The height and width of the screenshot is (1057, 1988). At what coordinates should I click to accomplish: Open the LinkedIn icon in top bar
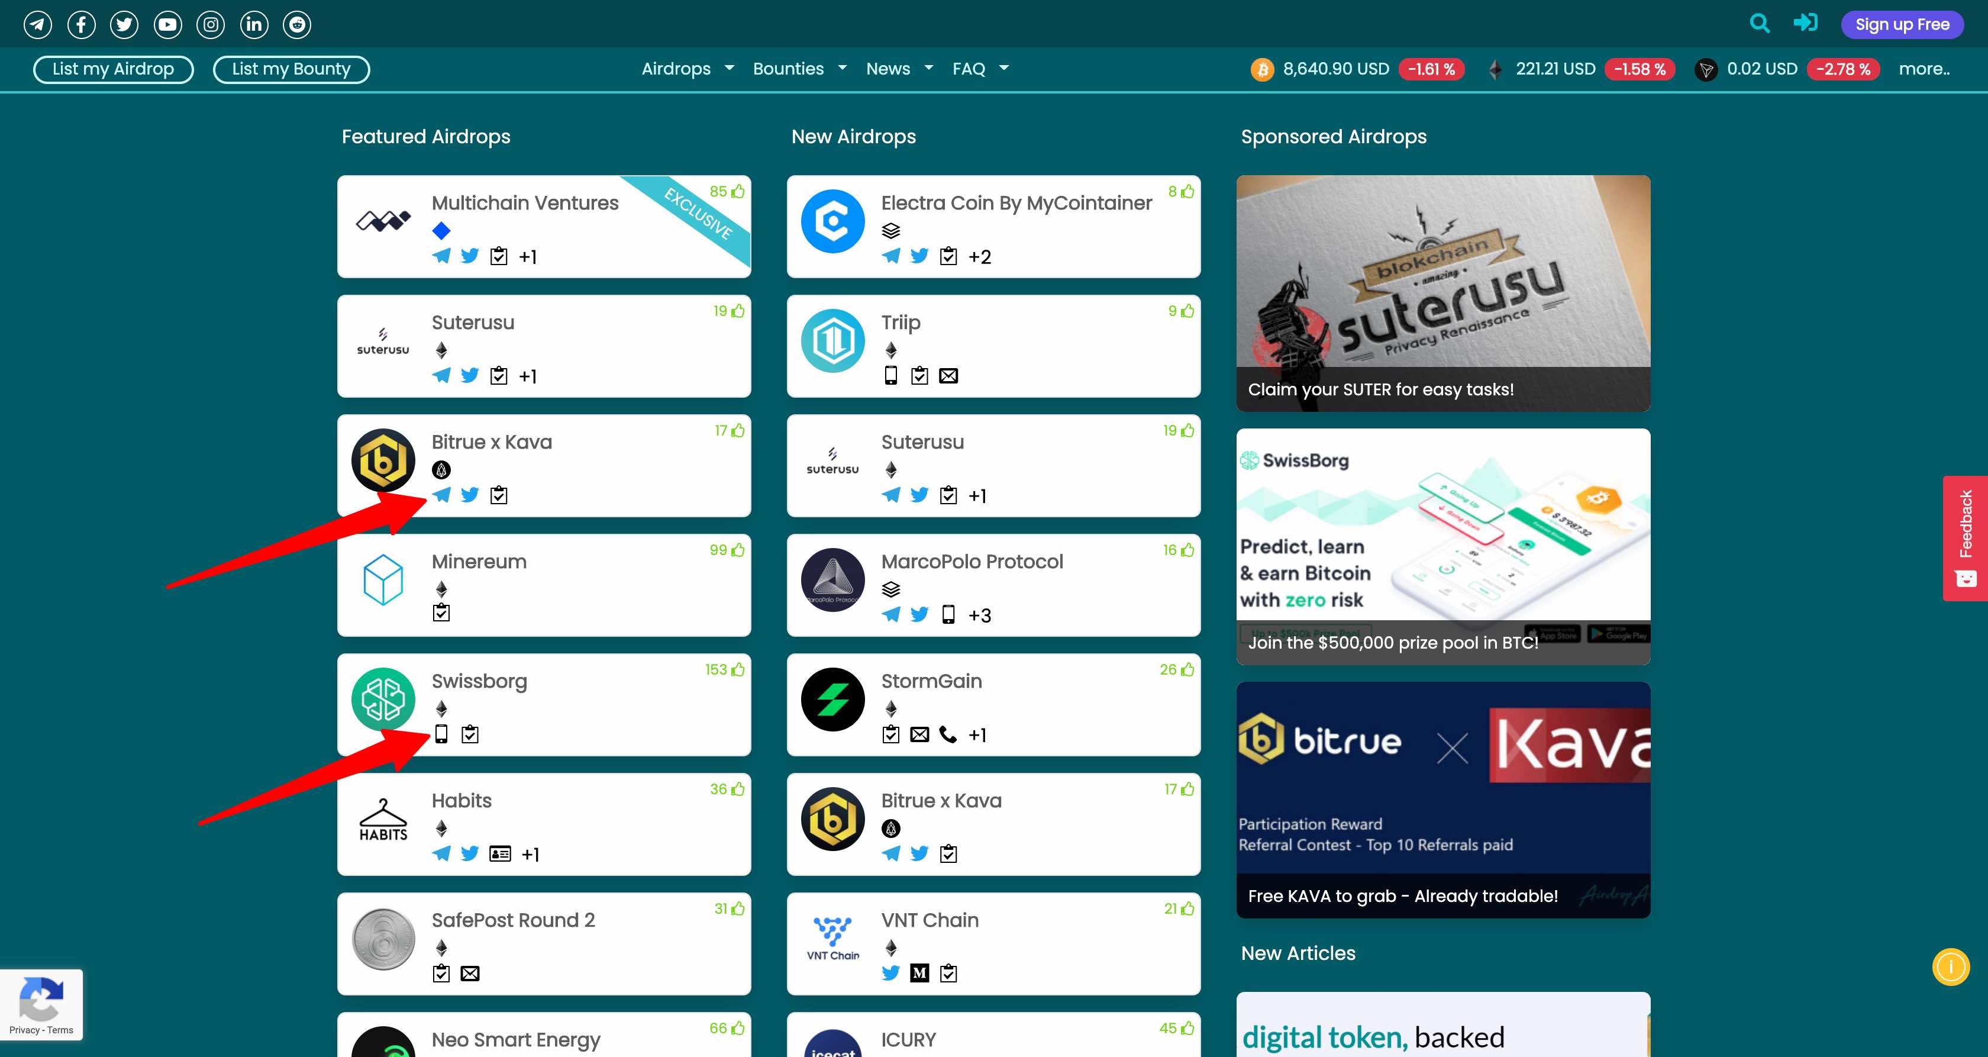point(253,25)
